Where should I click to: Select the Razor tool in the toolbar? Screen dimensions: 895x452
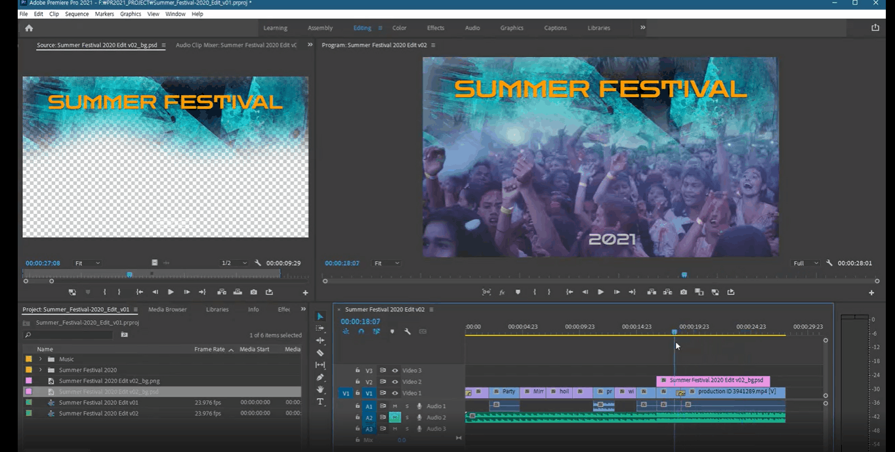[320, 353]
